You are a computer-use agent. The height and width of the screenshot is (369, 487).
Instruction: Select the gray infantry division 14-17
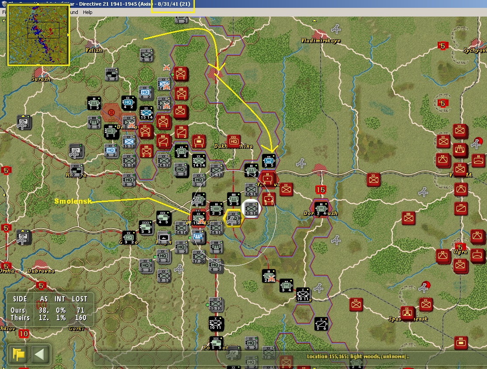click(x=164, y=161)
